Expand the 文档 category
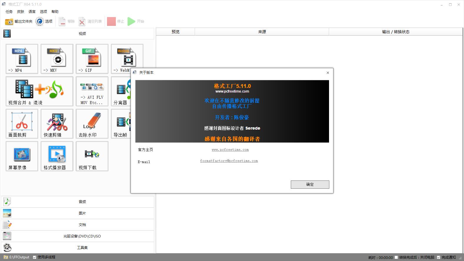 pyautogui.click(x=78, y=225)
